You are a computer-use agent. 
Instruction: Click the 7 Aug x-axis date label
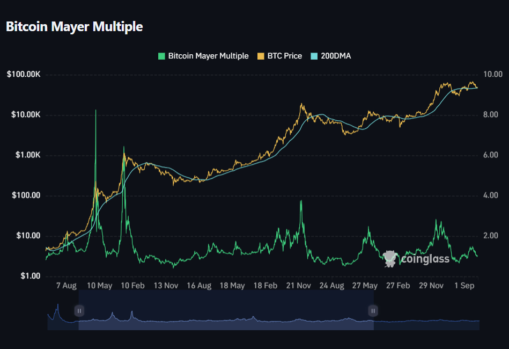point(66,286)
